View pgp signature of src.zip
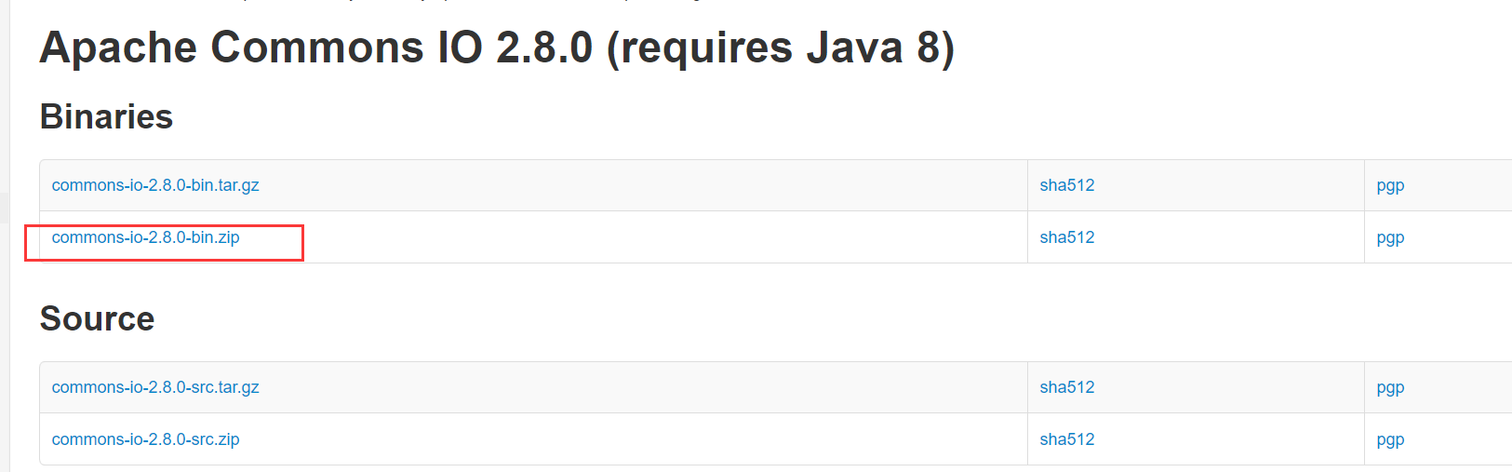Image resolution: width=1512 pixels, height=472 pixels. click(1390, 439)
